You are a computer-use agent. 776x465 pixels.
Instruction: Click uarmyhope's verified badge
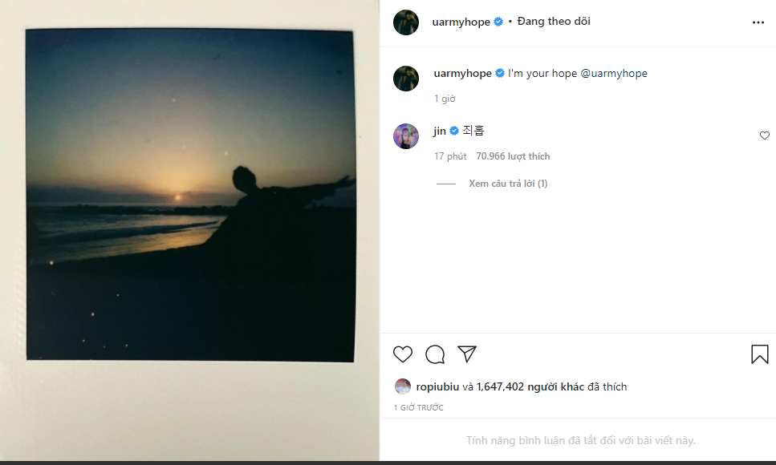coord(498,22)
